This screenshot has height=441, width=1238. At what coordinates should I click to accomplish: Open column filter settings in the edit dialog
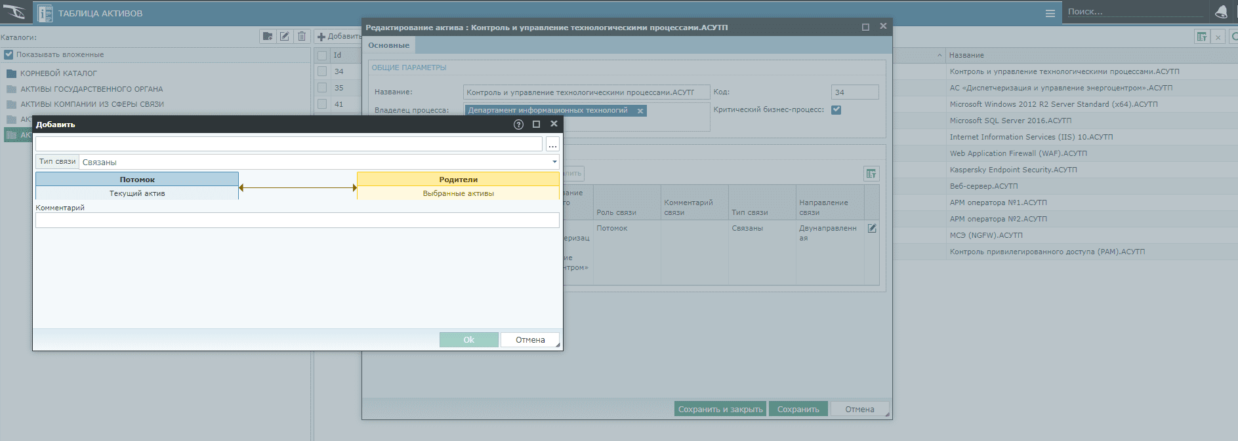[871, 174]
